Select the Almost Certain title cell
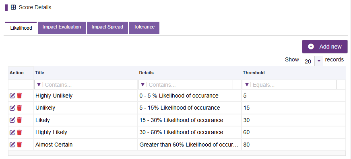This screenshot has height=159, width=351. point(86,145)
